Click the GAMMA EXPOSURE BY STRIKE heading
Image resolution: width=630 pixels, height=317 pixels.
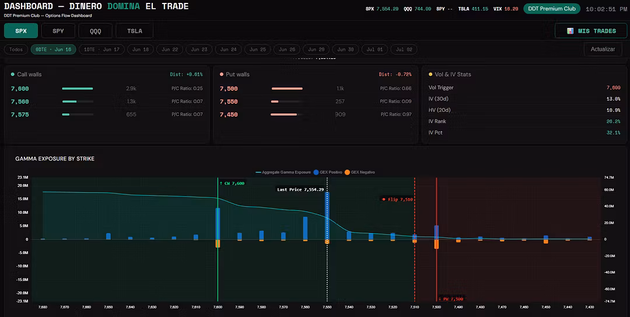[x=55, y=158]
